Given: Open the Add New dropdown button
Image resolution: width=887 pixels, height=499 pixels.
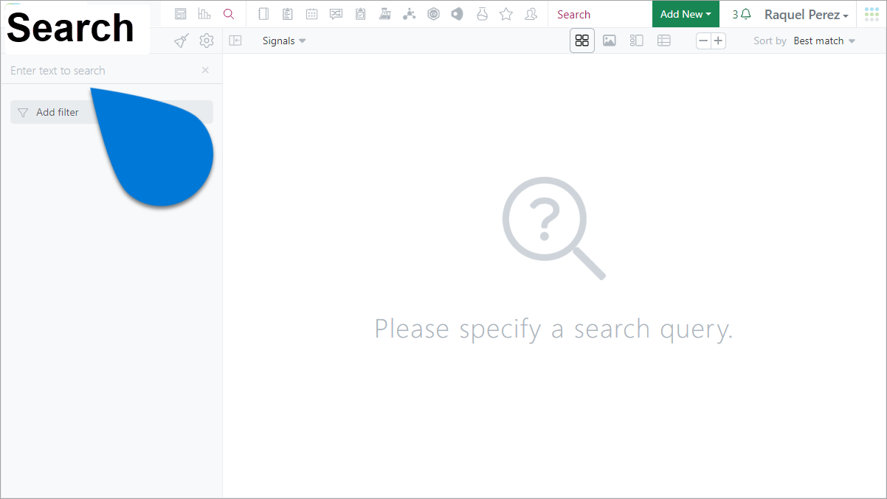Looking at the screenshot, I should click(x=686, y=14).
